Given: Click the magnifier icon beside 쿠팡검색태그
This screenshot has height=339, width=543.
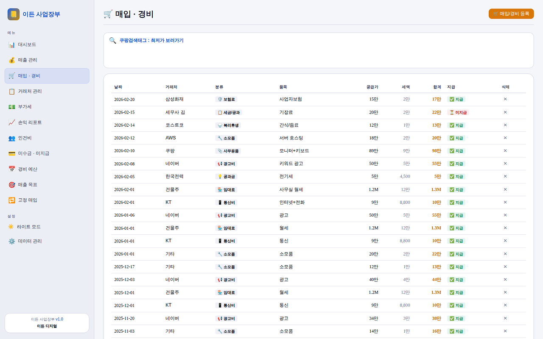Looking at the screenshot, I should point(112,40).
